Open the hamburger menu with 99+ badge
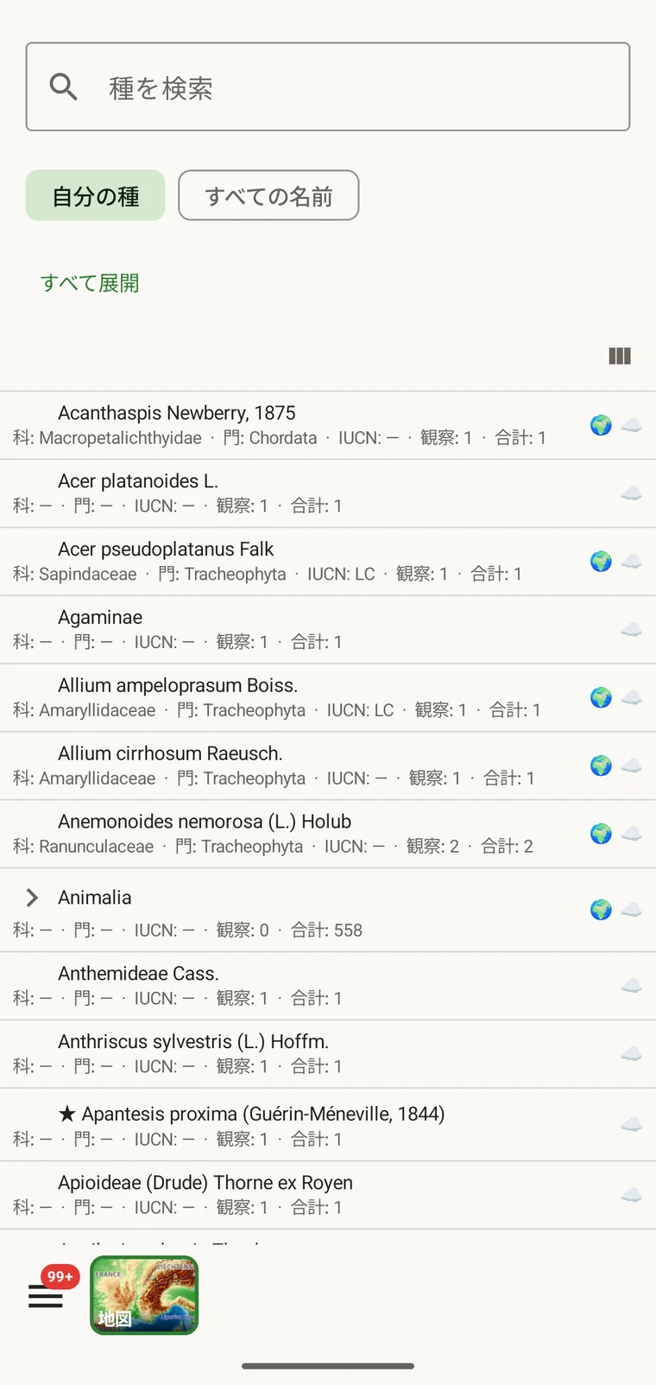 [x=46, y=1295]
